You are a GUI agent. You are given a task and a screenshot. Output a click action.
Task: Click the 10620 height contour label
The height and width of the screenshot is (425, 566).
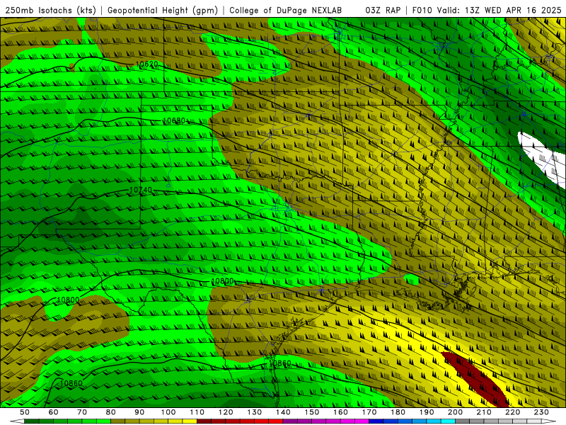[146, 64]
